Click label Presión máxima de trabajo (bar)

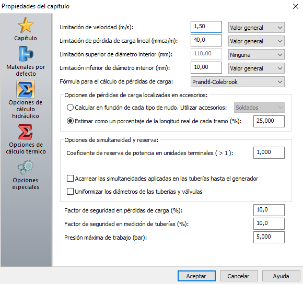[106, 238]
